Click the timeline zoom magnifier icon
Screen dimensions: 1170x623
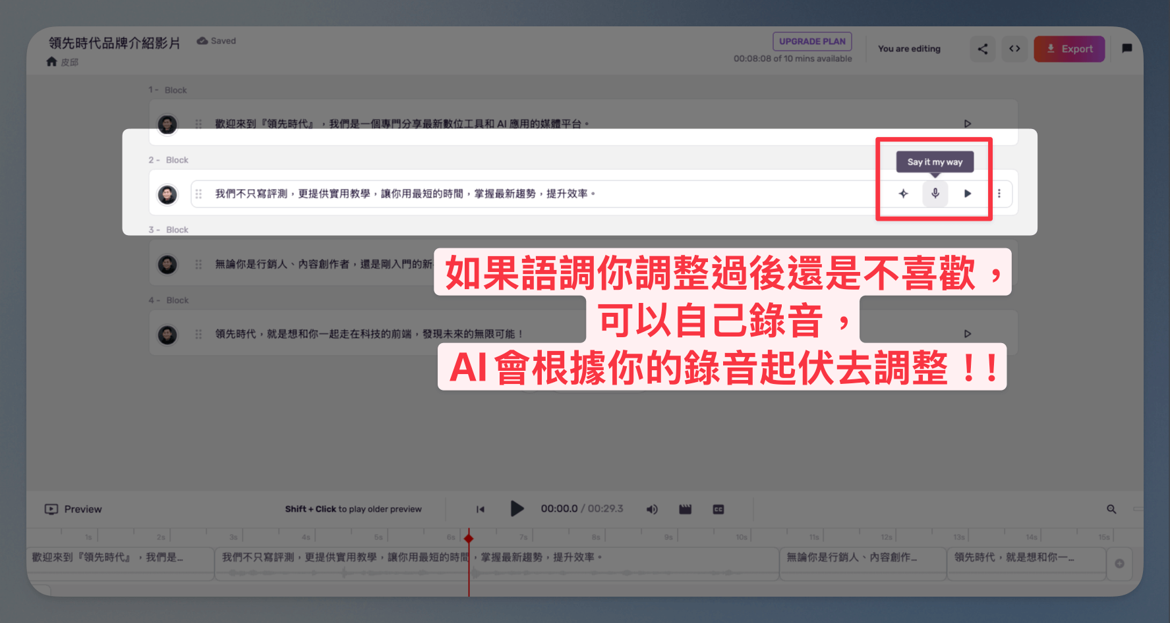click(1111, 509)
